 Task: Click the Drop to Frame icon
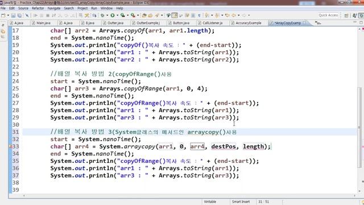(81, 15)
